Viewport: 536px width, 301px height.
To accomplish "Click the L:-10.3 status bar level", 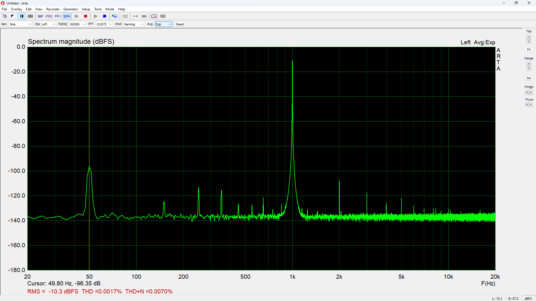I will click(497, 298).
